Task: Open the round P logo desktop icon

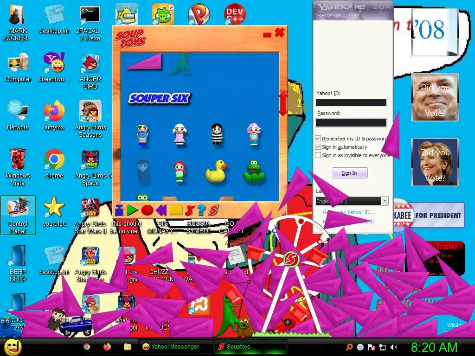Action: [x=199, y=13]
